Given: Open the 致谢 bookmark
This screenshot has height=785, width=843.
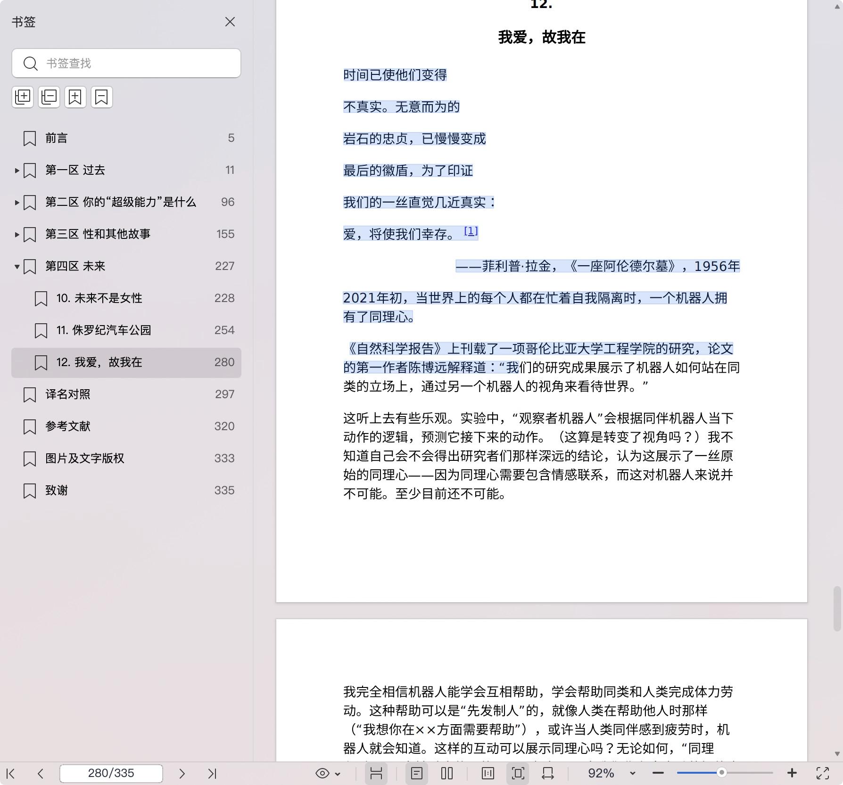Looking at the screenshot, I should [126, 491].
